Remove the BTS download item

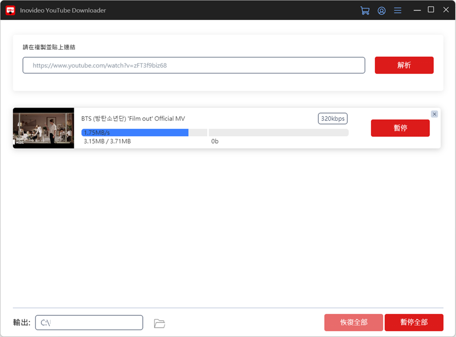pyautogui.click(x=434, y=114)
